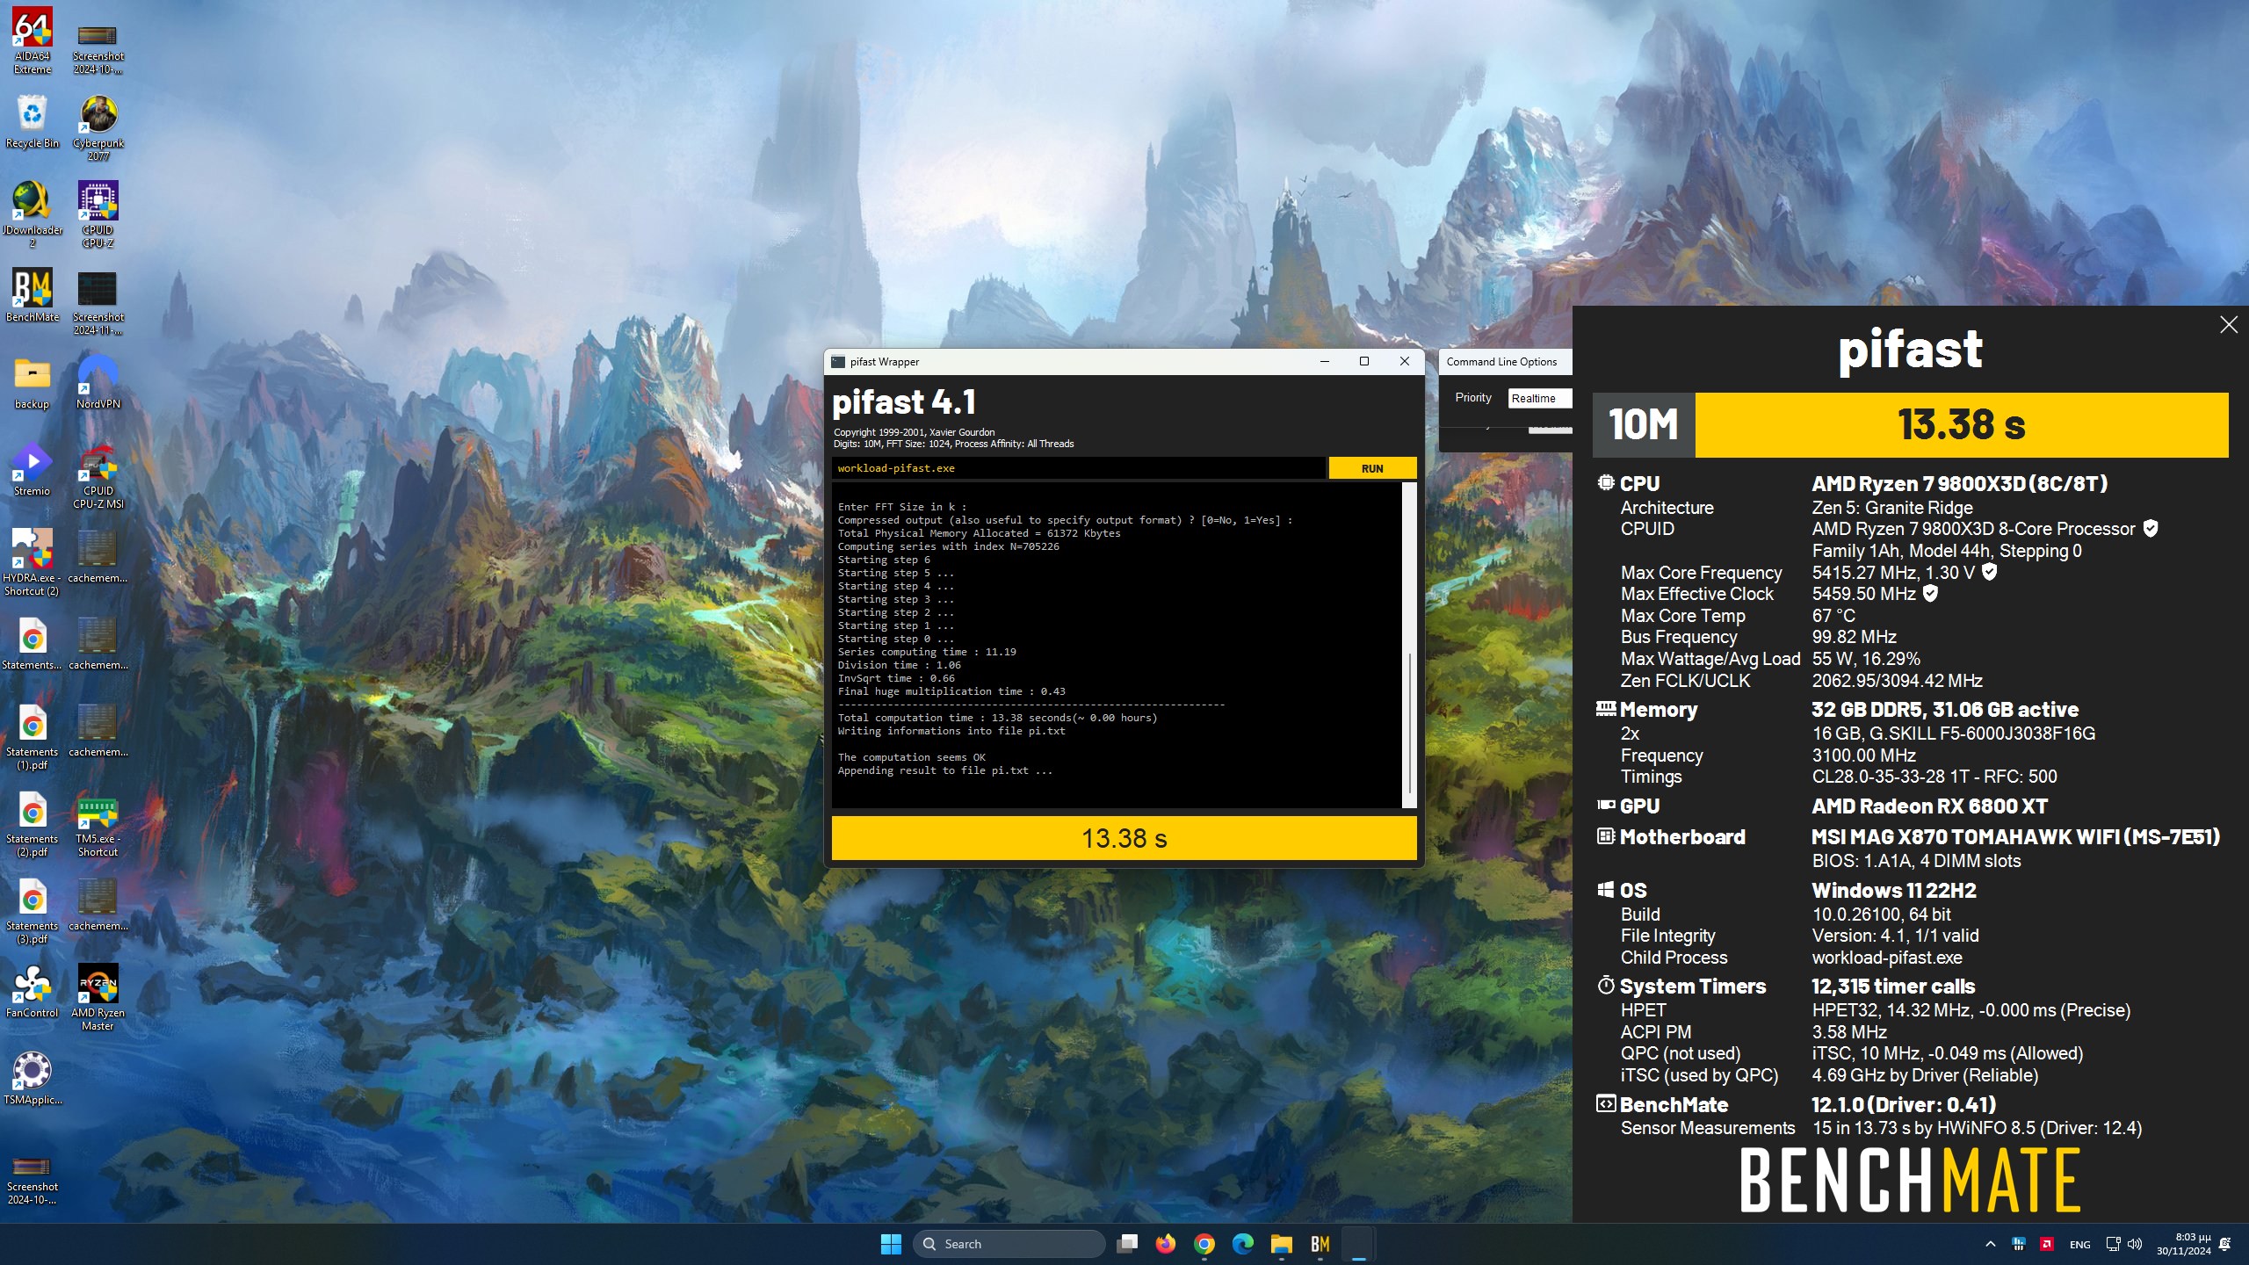Screen dimensions: 2249x1265
Task: Click the taskbar Search box
Action: tap(1009, 1244)
